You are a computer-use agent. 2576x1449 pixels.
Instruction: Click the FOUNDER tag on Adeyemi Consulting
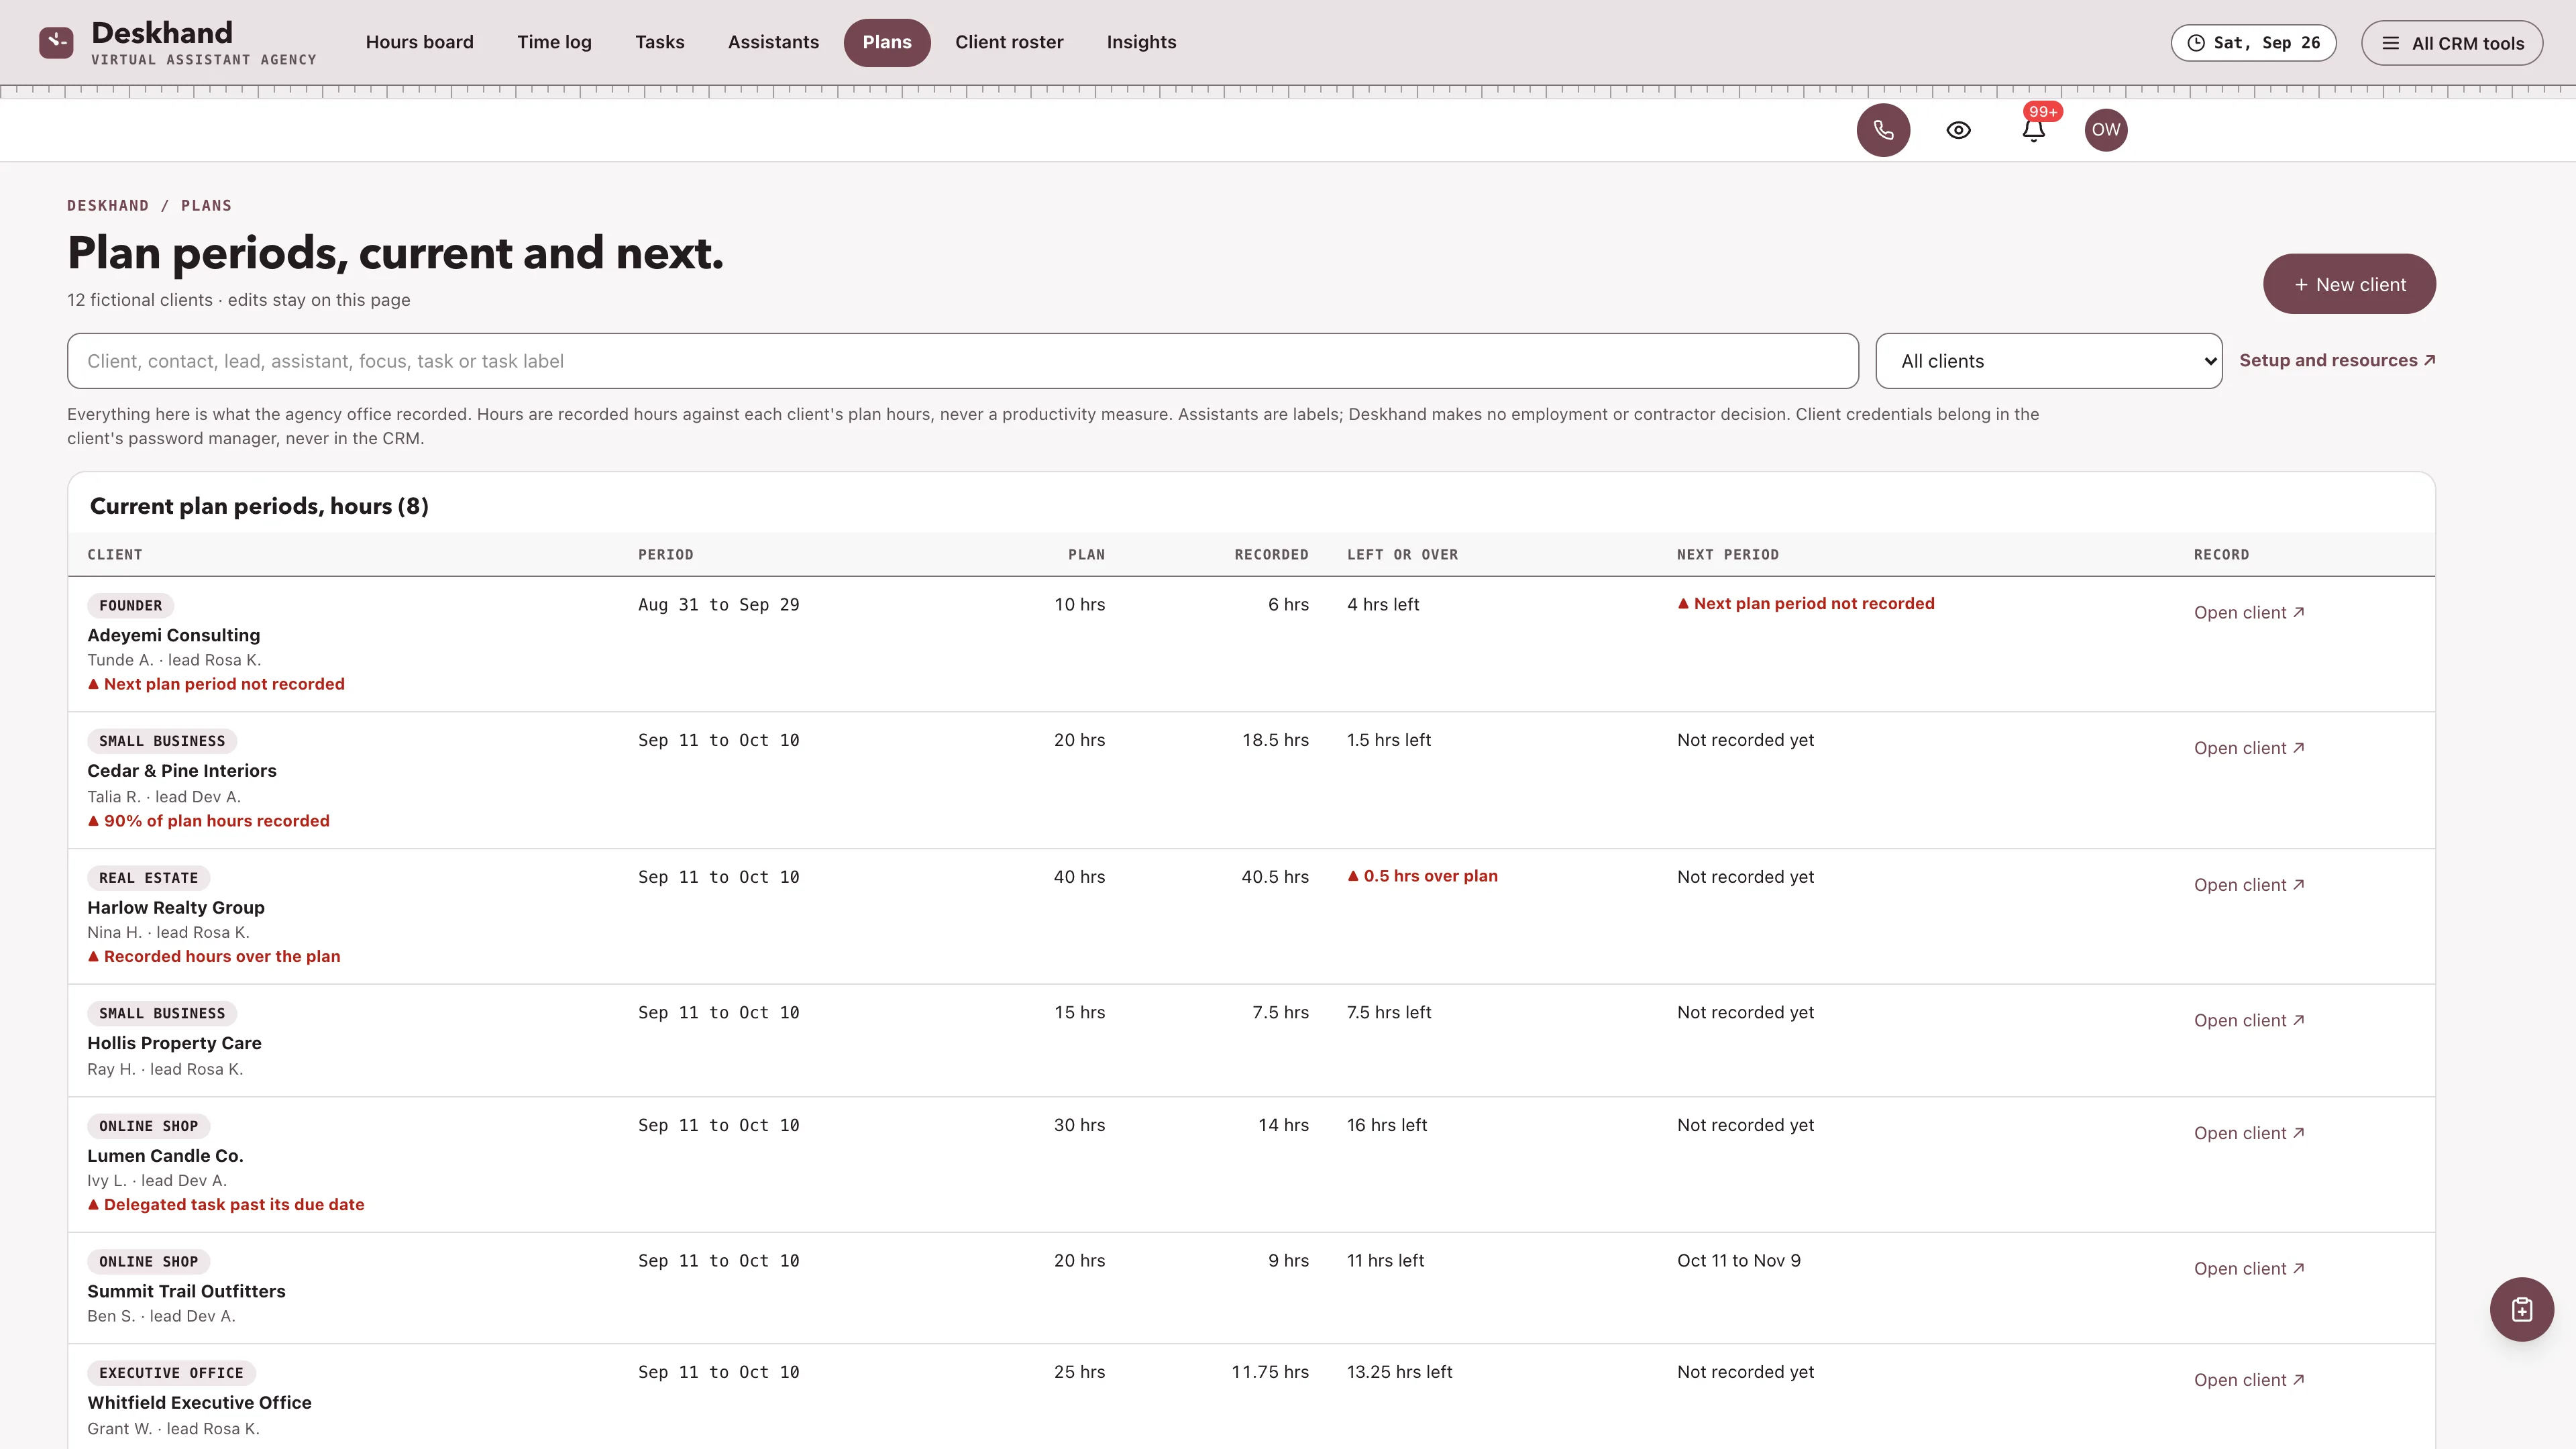[131, 605]
